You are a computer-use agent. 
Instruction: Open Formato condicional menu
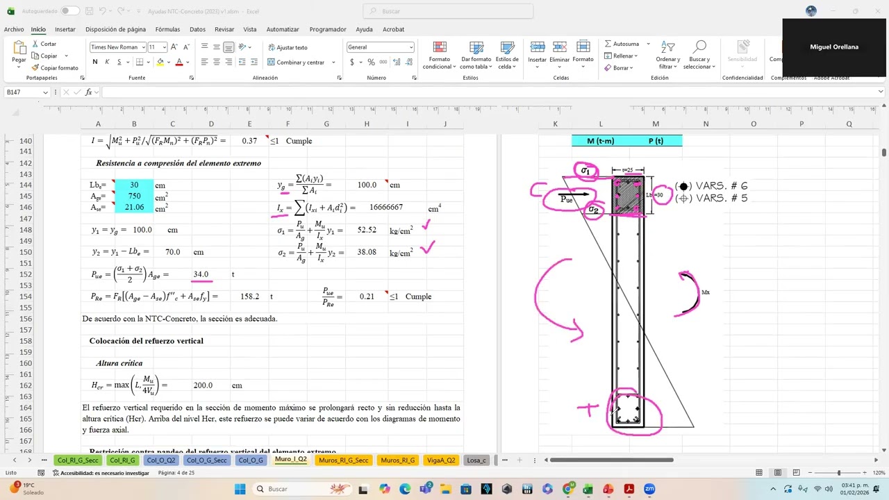439,55
